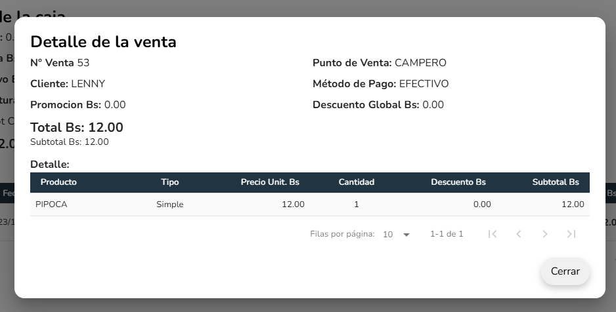Image resolution: width=616 pixels, height=312 pixels.
Task: Click the Simple type cell
Action: point(169,205)
